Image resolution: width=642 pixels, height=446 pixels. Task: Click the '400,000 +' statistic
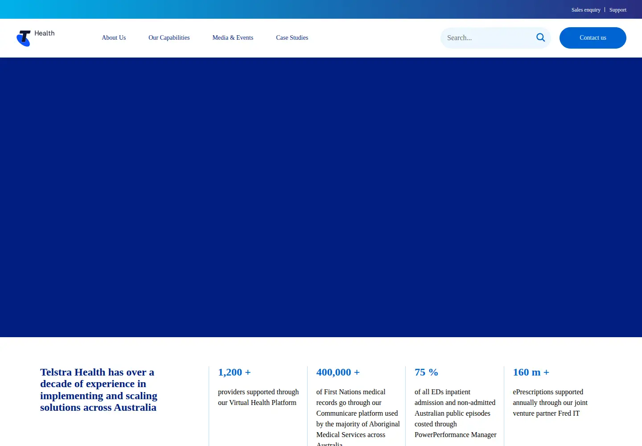point(338,372)
